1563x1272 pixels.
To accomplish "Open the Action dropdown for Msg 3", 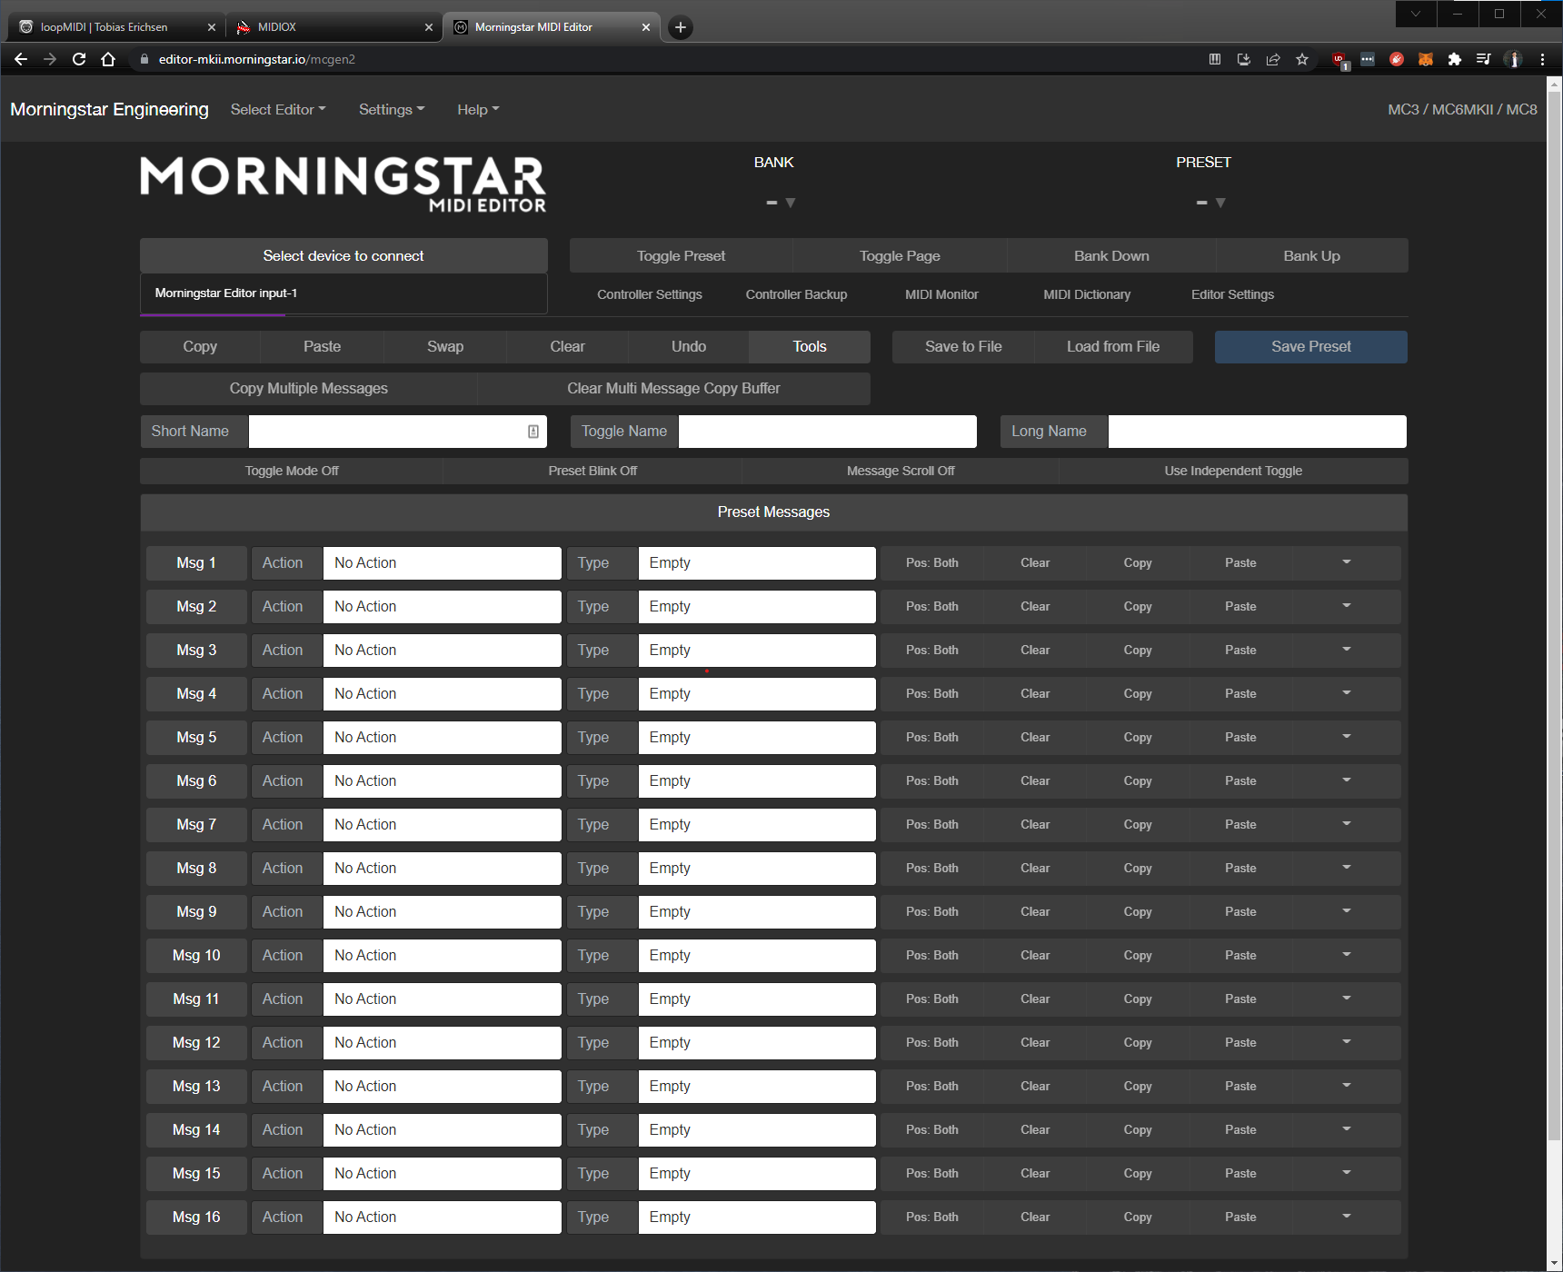I will (442, 651).
